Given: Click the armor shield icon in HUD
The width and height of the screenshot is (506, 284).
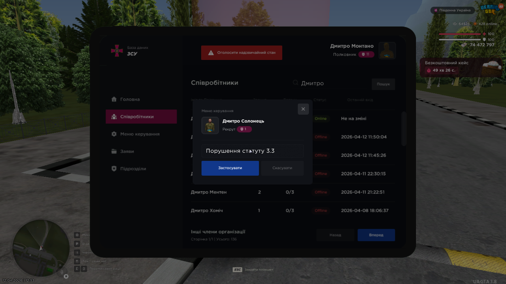Looking at the screenshot, I should pos(485,39).
